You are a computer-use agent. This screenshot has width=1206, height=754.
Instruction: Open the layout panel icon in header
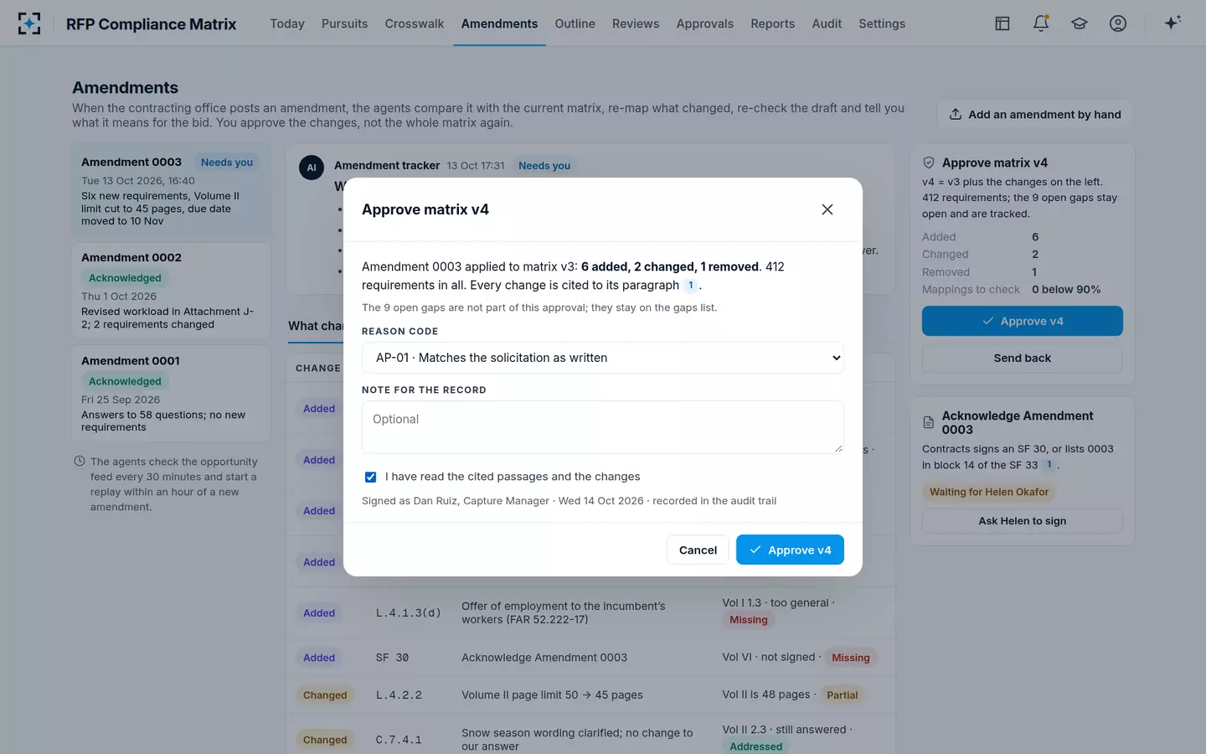pos(1002,23)
